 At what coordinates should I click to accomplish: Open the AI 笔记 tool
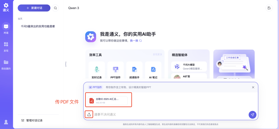[x=153, y=70]
